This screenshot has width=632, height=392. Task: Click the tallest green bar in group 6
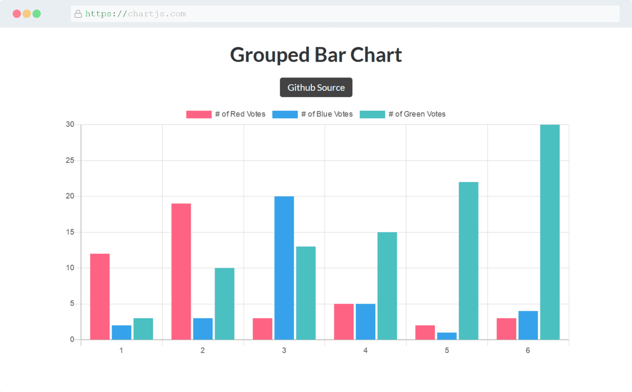point(549,231)
